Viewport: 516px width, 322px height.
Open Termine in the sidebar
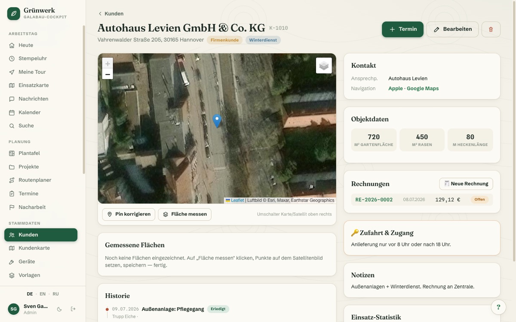click(41, 194)
